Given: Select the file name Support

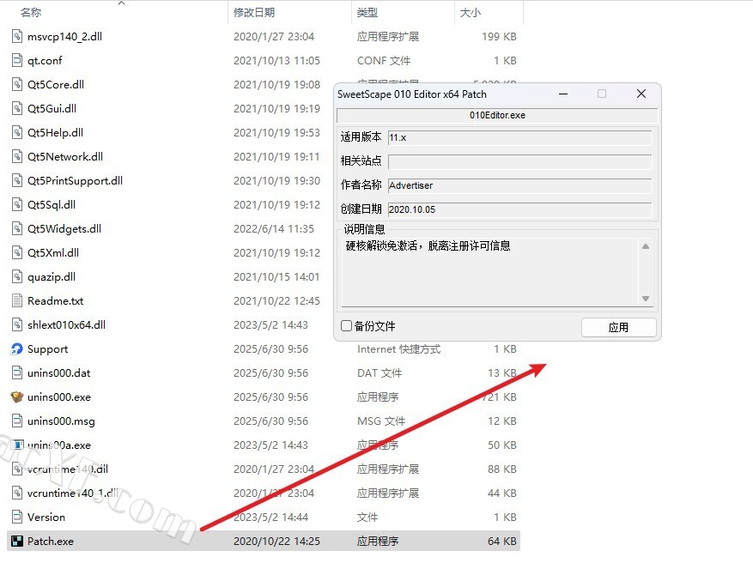Looking at the screenshot, I should click(47, 349).
